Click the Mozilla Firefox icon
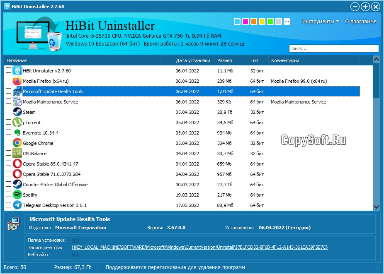The image size is (384, 274). 17,81
